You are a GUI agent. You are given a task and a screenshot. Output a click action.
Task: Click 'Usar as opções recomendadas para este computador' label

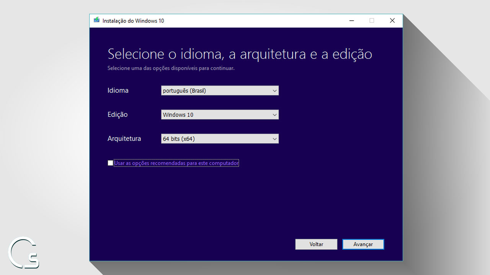tap(176, 163)
